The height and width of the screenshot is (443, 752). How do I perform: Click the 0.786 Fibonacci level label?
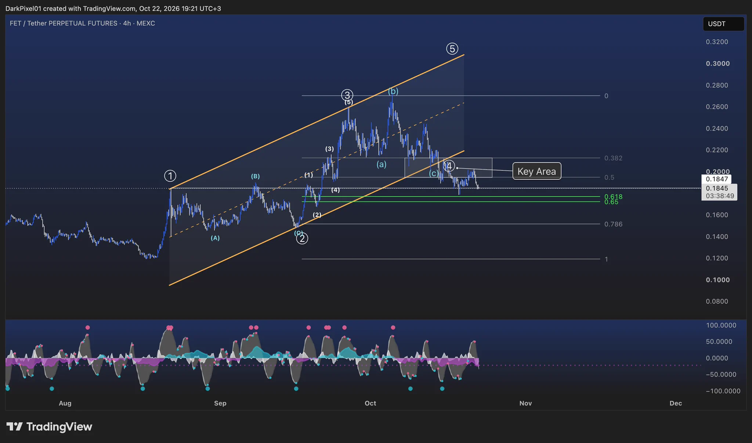point(613,224)
